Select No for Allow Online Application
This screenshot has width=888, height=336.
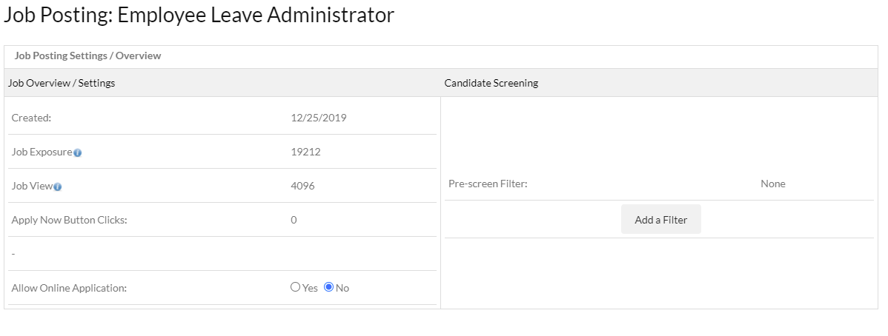pos(329,287)
